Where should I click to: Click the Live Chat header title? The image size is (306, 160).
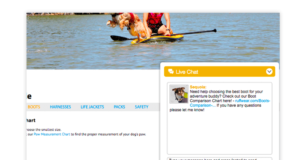187,72
